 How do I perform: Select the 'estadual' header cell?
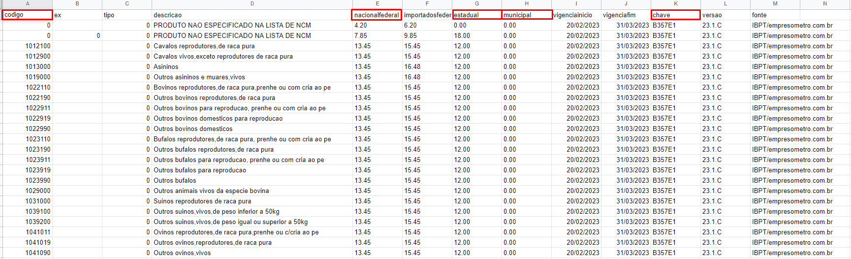476,15
